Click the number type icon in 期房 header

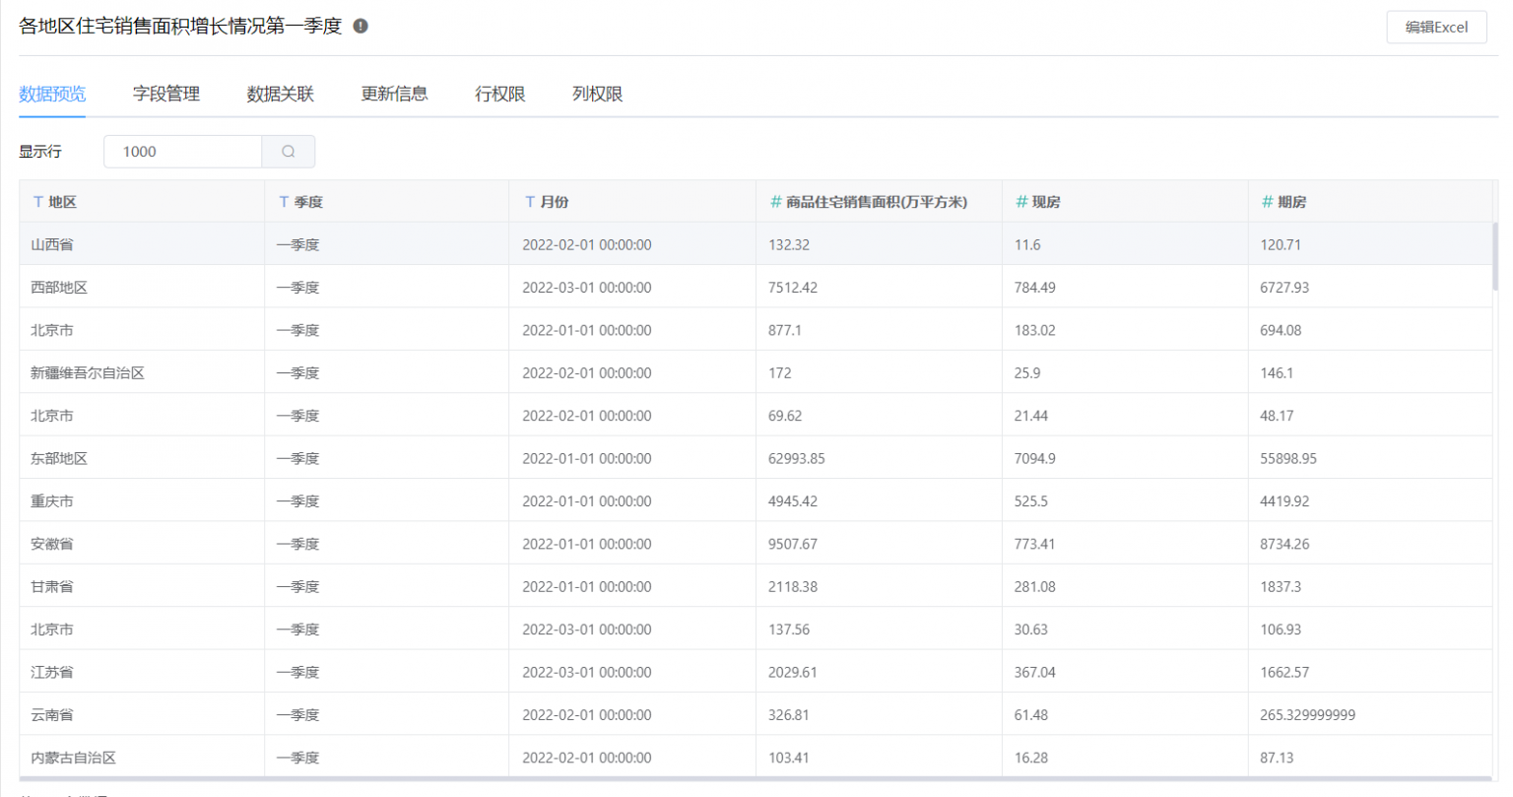(1267, 202)
